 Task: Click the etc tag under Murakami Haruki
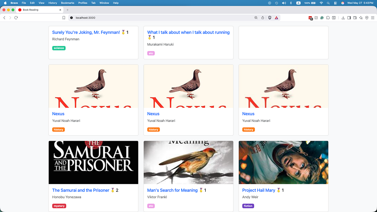point(151,53)
